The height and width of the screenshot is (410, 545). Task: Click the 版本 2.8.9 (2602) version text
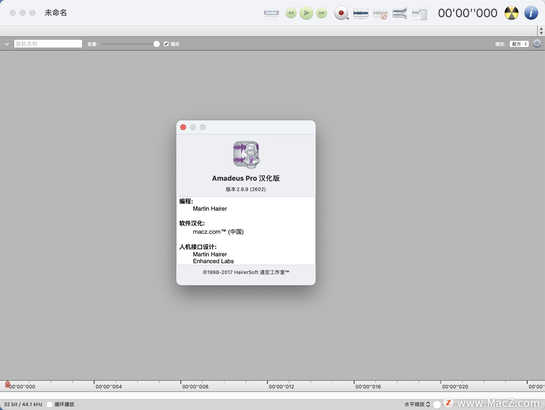[x=246, y=189]
